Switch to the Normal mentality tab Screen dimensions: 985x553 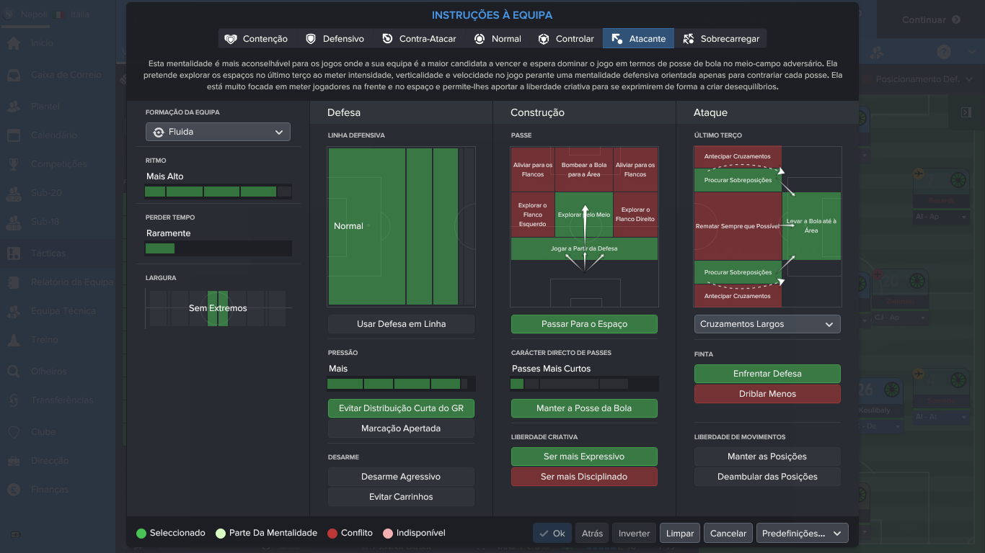point(498,39)
